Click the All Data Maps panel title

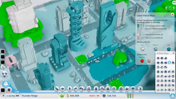pos(163,53)
